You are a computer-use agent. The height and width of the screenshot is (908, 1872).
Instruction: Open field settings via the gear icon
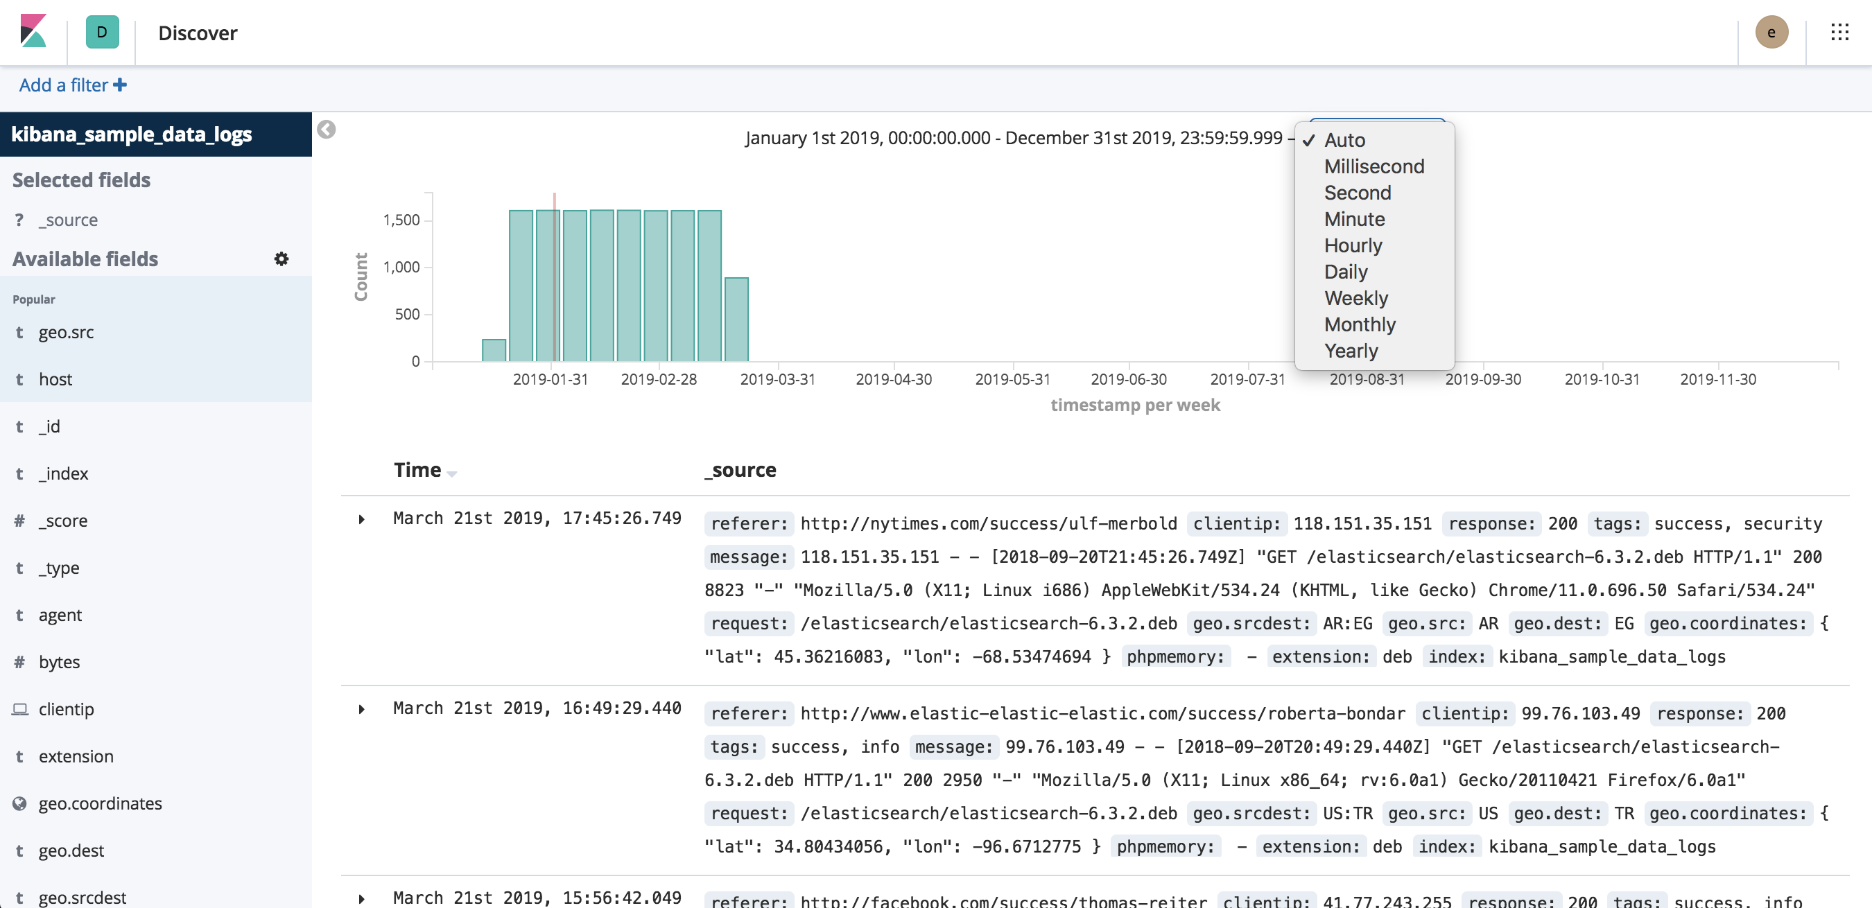[x=282, y=259]
